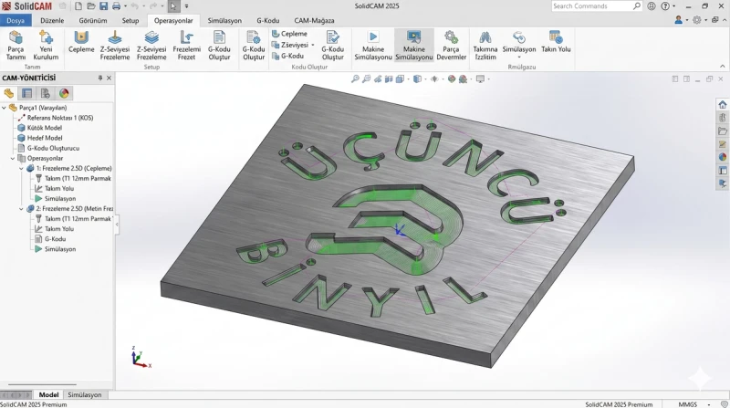
Task: Open the view settings monitor icon in viewport
Action: (x=480, y=79)
